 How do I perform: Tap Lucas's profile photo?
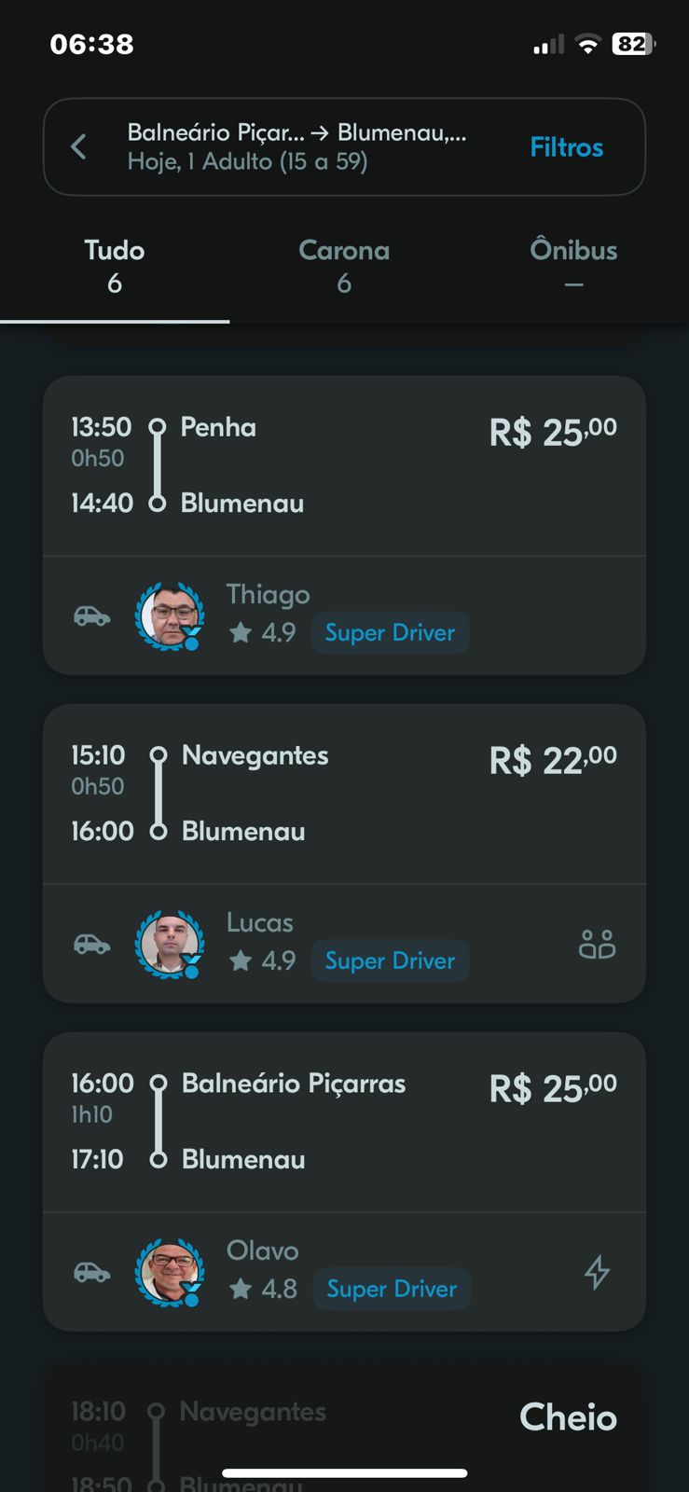click(x=170, y=944)
